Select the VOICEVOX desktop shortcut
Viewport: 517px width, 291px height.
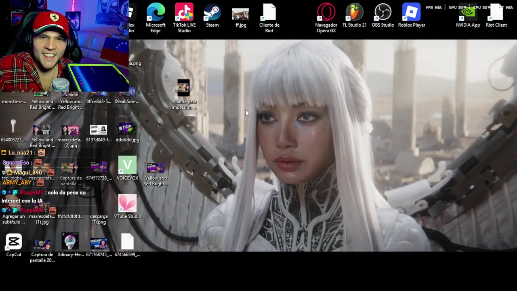click(x=127, y=168)
